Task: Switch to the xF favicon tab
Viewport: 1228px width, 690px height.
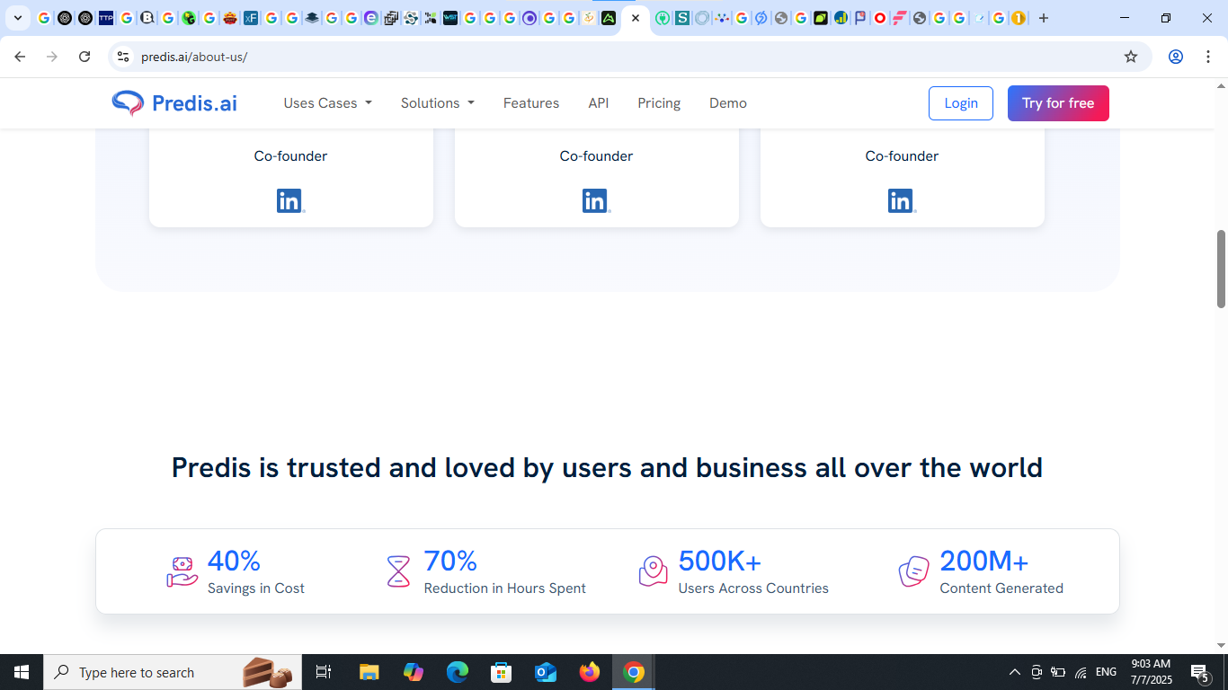Action: coord(251,18)
